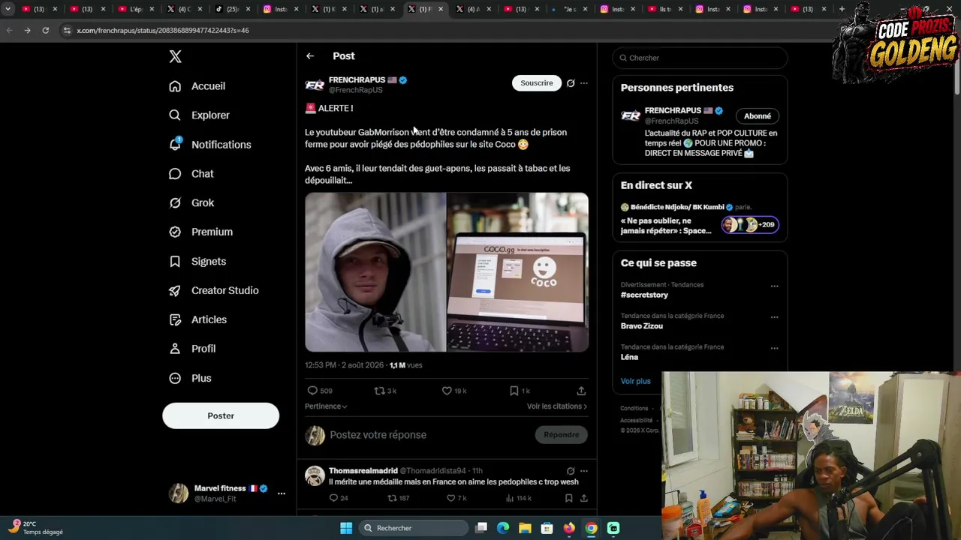Reload the page in Chrome

(x=45, y=31)
